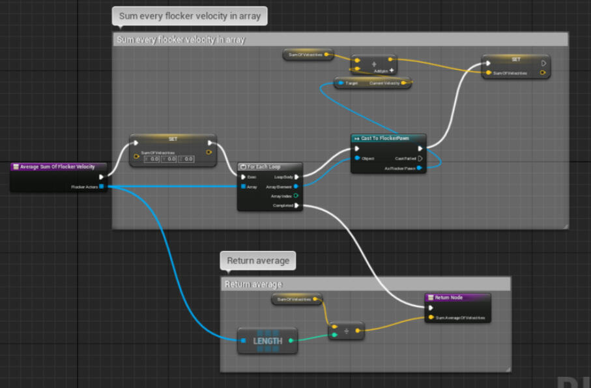Click the Add pin plus button
This screenshot has width=591, height=388.
coord(392,70)
